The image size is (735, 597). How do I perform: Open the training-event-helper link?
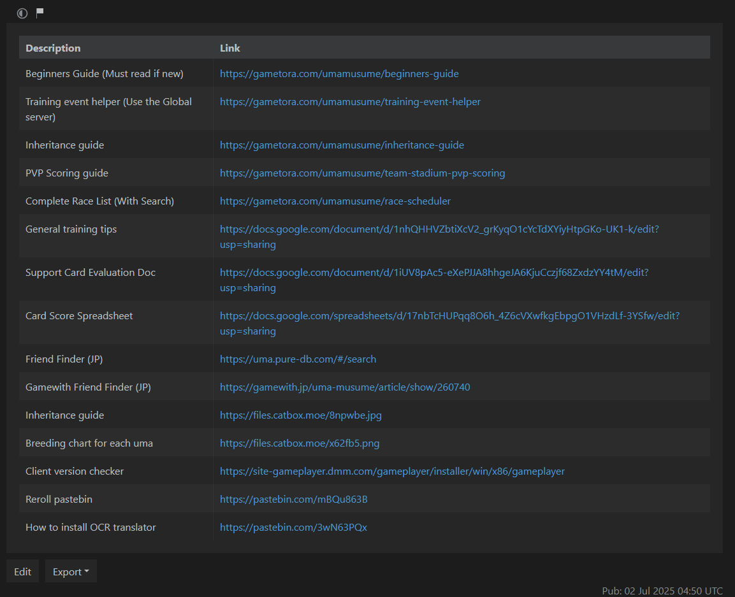click(x=350, y=102)
